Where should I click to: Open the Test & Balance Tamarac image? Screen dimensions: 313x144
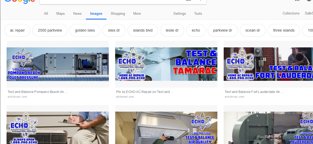point(166,64)
